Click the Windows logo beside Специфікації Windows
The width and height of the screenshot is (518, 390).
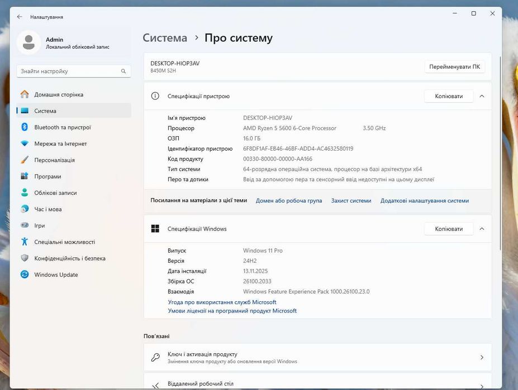pos(155,229)
